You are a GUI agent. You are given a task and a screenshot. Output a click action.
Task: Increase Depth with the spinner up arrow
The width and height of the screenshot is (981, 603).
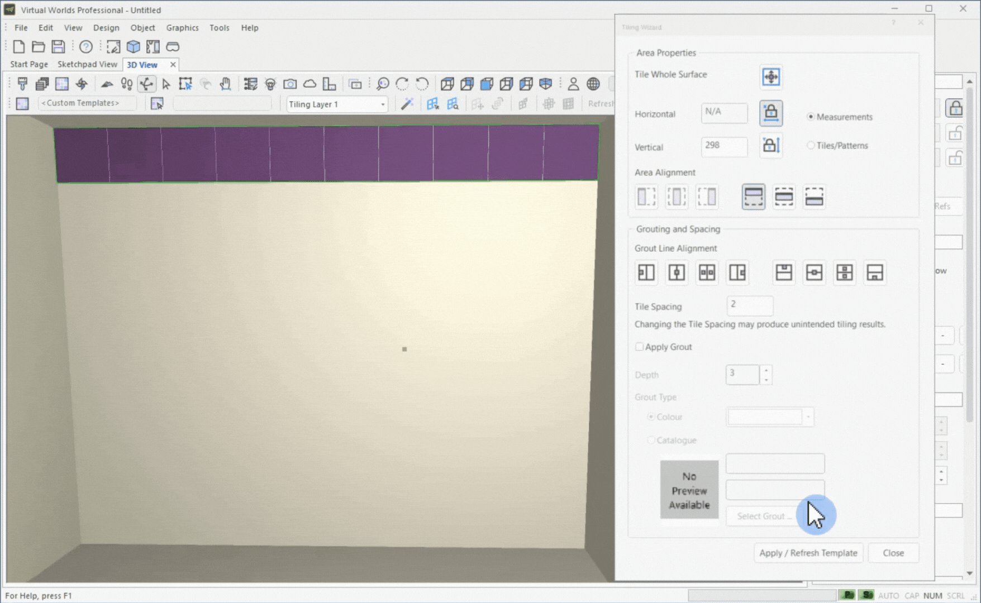tap(766, 370)
